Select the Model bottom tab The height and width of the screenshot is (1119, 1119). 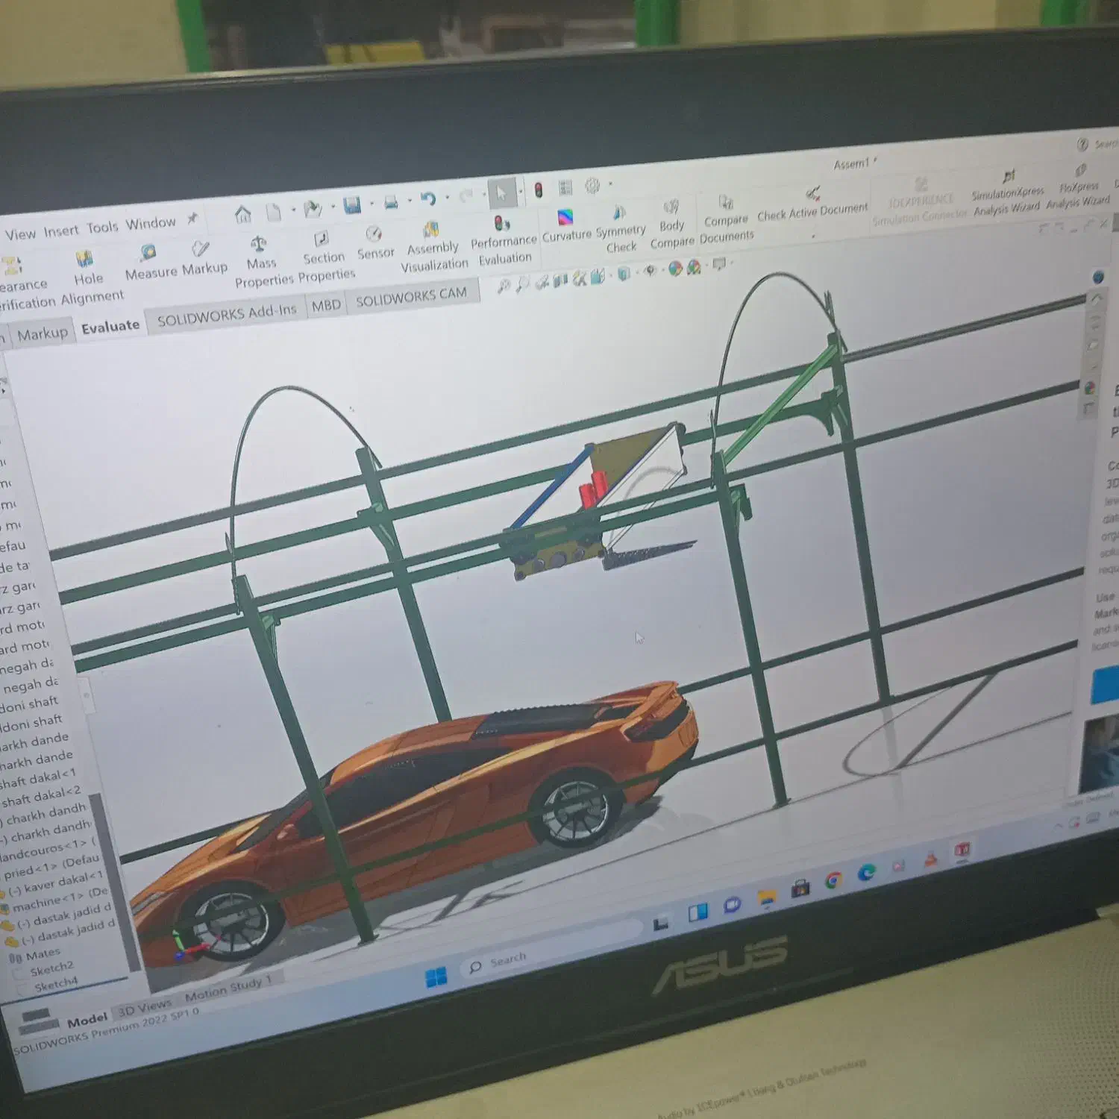(x=87, y=1020)
